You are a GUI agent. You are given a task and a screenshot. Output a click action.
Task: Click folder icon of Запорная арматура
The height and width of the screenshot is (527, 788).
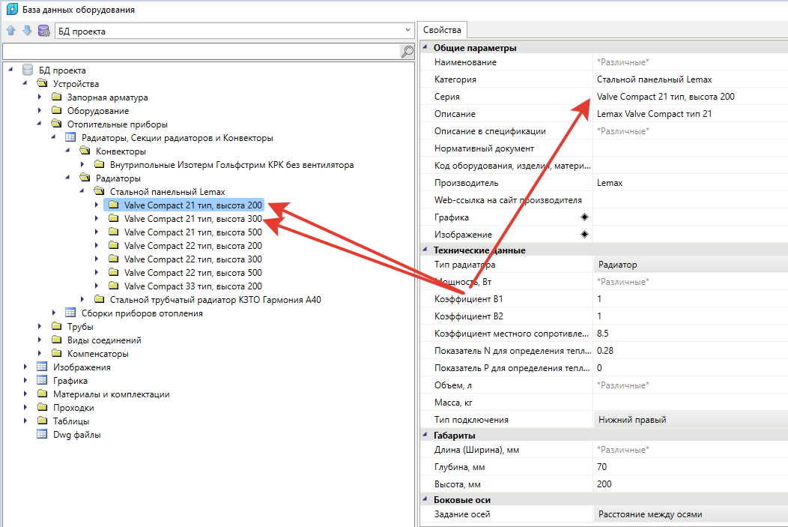pyautogui.click(x=57, y=97)
